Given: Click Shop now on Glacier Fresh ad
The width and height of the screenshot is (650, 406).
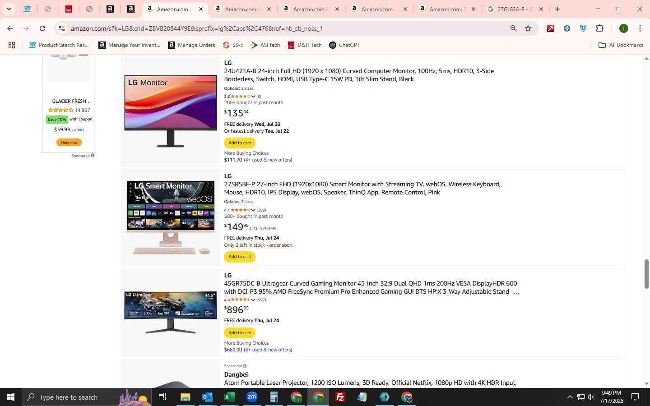Looking at the screenshot, I should point(69,143).
